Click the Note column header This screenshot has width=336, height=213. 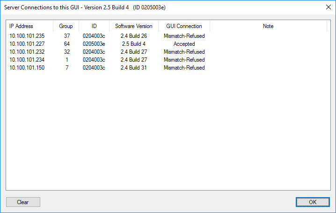pos(268,26)
